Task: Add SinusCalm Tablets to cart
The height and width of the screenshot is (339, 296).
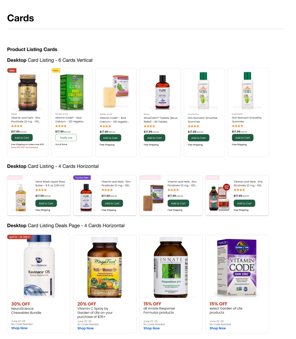Action: tap(154, 138)
